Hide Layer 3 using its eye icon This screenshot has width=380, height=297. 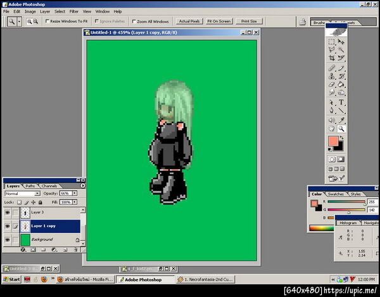pyautogui.click(x=8, y=212)
